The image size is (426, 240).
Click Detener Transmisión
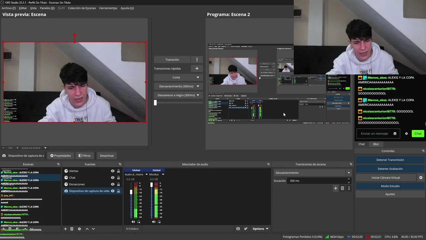390,160
